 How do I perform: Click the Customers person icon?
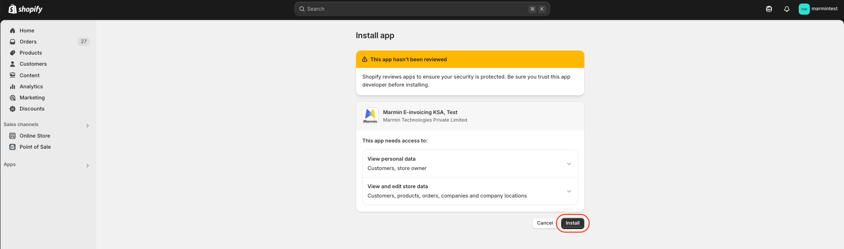click(x=12, y=64)
